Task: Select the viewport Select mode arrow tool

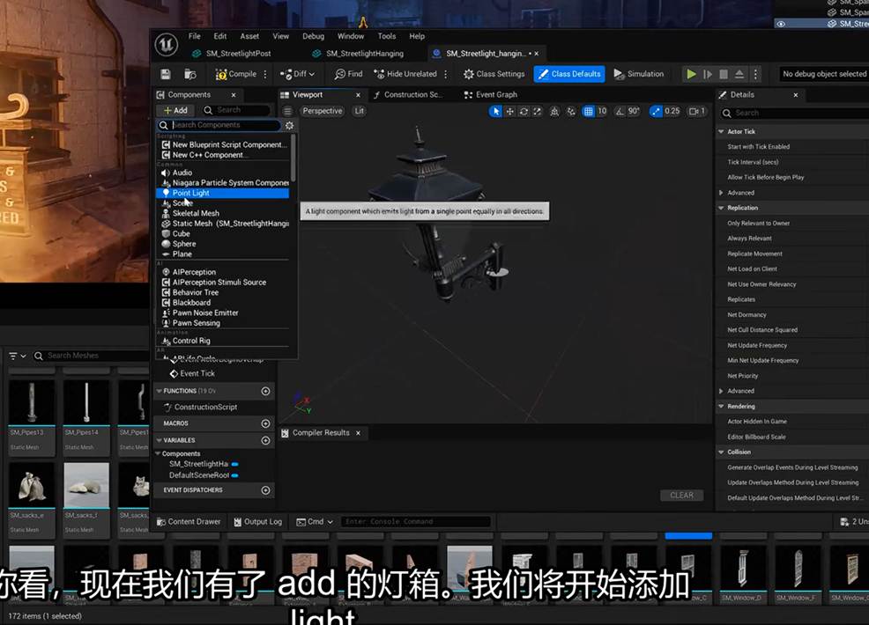Action: tap(496, 111)
